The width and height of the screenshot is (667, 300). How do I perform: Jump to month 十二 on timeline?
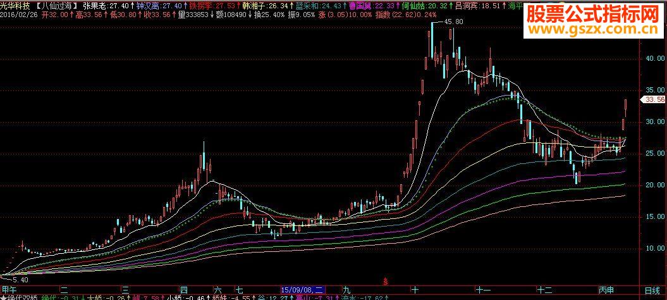coord(545,291)
